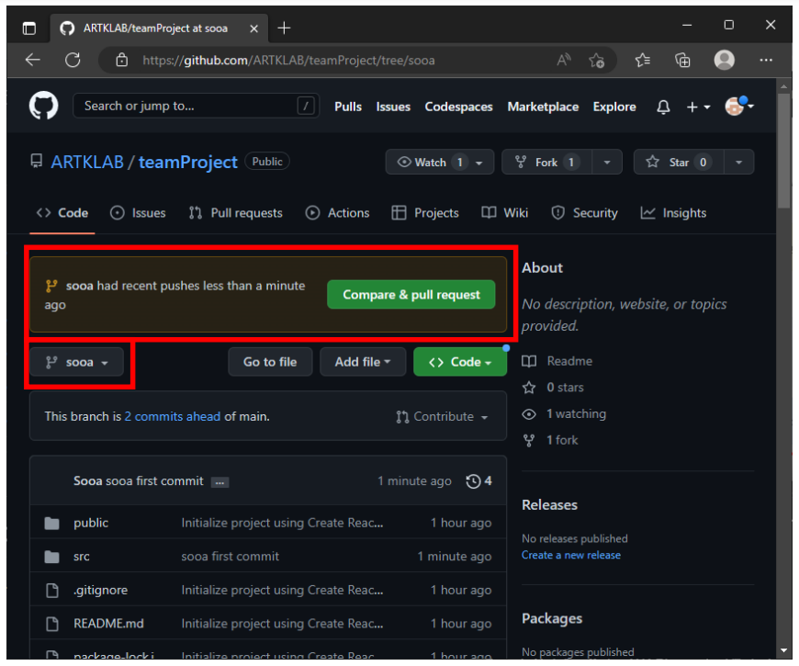This screenshot has width=799, height=666.
Task: Open the Watch dropdown arrow
Action: point(479,164)
